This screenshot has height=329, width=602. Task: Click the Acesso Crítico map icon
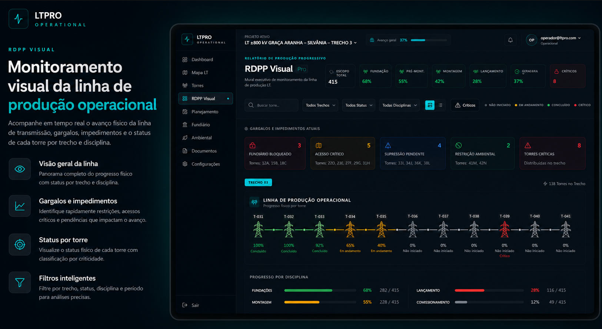tap(319, 145)
